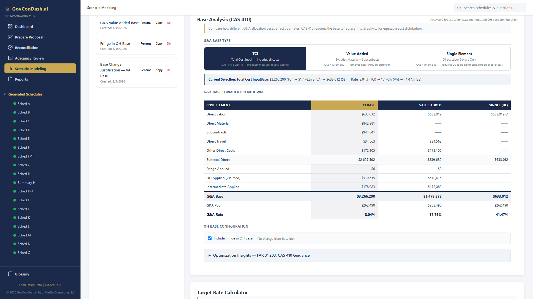Click the Prepare Proposal pencil icon

10,37
